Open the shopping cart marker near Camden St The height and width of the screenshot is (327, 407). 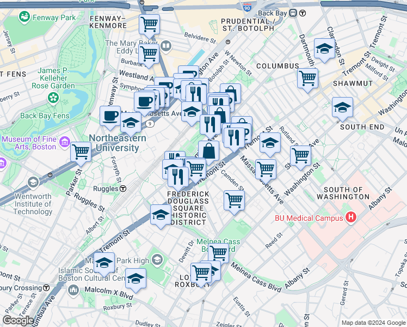(x=234, y=202)
